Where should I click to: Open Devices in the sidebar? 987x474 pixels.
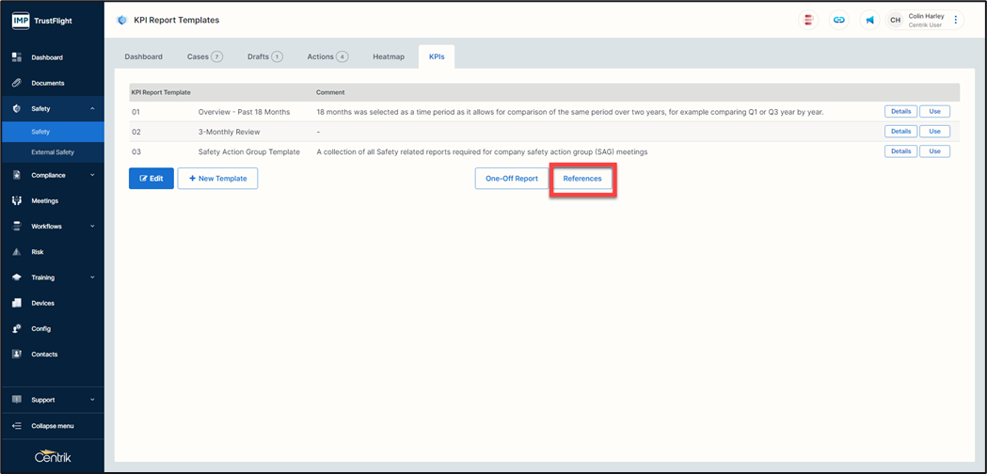(42, 303)
